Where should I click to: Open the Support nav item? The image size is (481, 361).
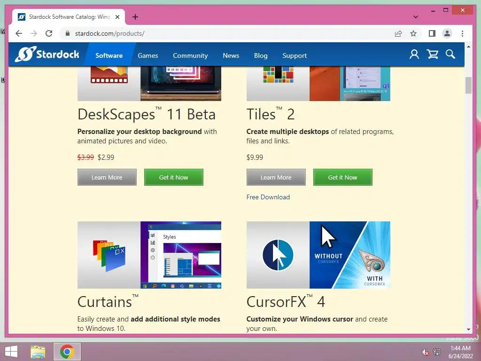pos(295,55)
